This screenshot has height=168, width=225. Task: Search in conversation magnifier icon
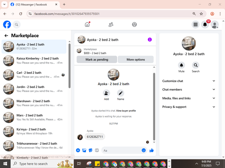[x=196, y=65]
